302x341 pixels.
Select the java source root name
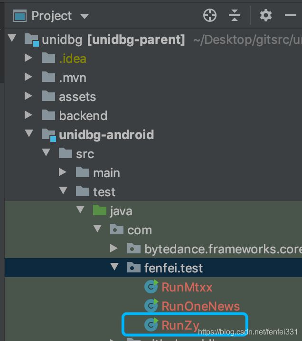[121, 211]
